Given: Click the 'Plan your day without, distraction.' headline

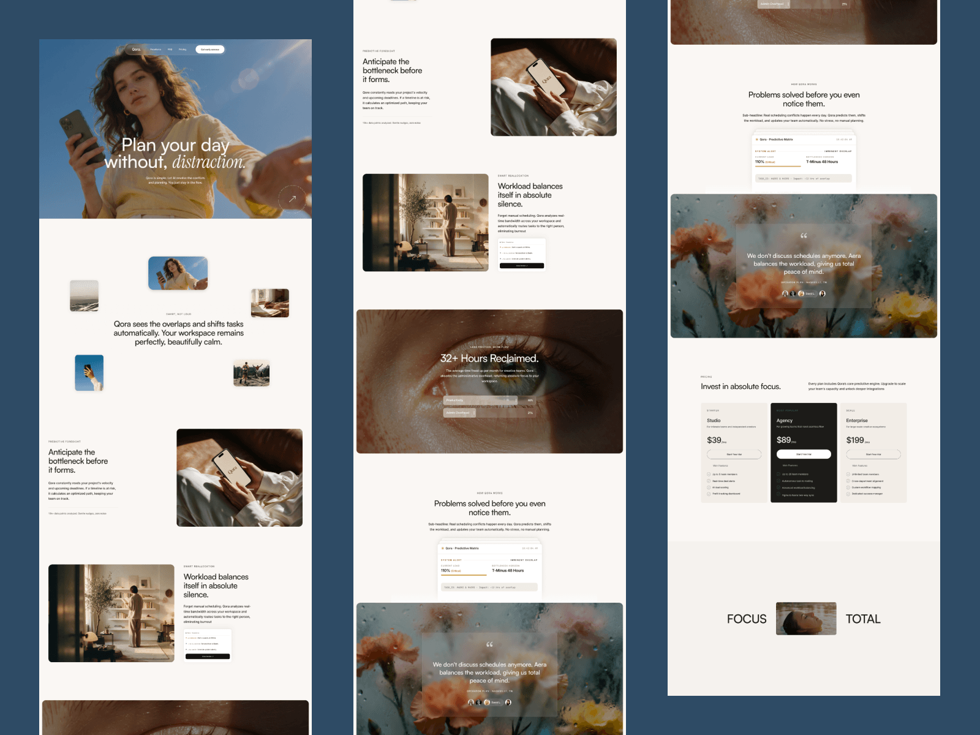Looking at the screenshot, I should (175, 153).
